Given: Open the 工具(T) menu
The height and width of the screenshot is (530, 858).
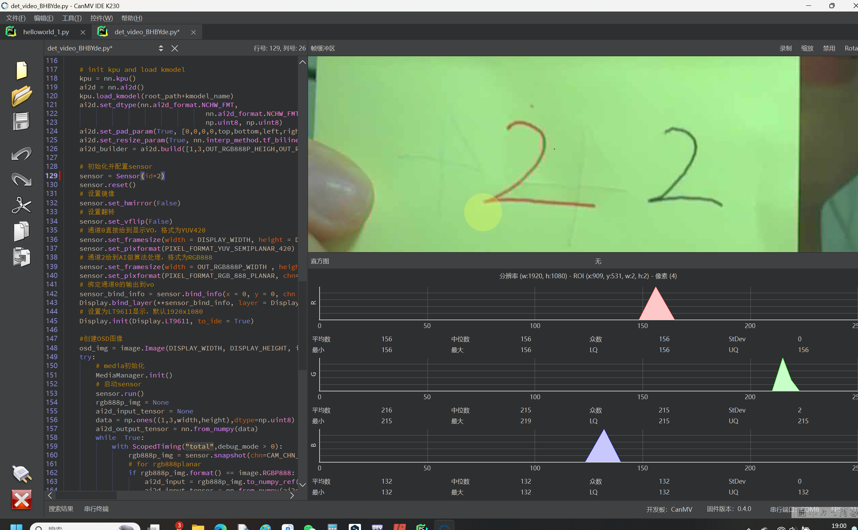Looking at the screenshot, I should (x=72, y=18).
